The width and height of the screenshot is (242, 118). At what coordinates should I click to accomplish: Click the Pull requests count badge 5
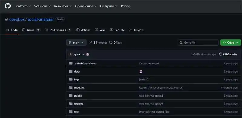pos(70,30)
